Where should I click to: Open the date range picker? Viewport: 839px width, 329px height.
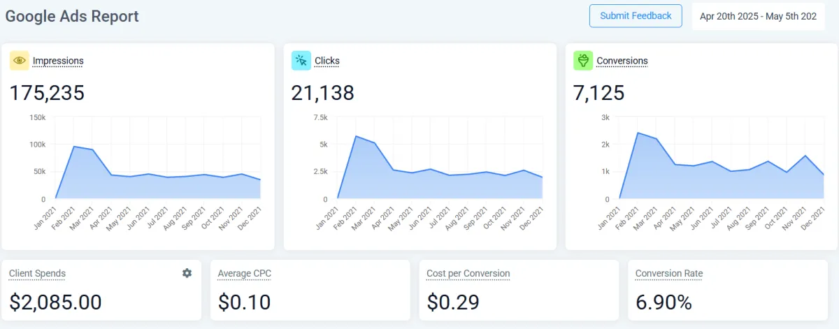point(759,16)
